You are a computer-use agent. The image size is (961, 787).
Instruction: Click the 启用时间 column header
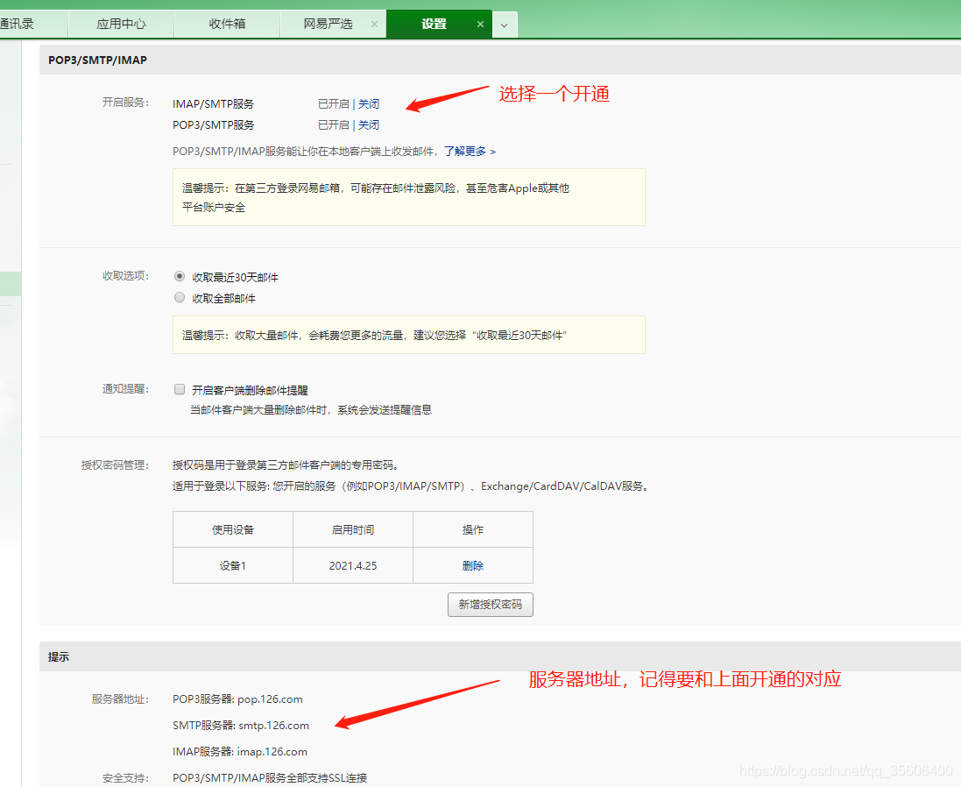pyautogui.click(x=353, y=529)
